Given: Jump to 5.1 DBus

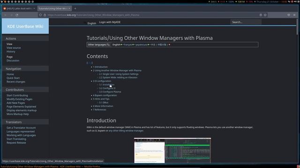Looking at the screenshot, I should click(x=104, y=103).
